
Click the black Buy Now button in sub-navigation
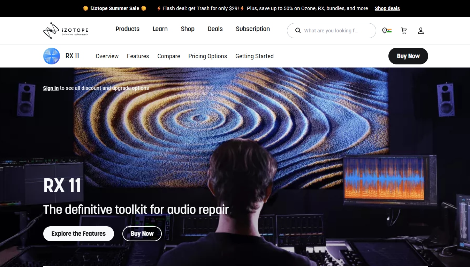pos(408,56)
